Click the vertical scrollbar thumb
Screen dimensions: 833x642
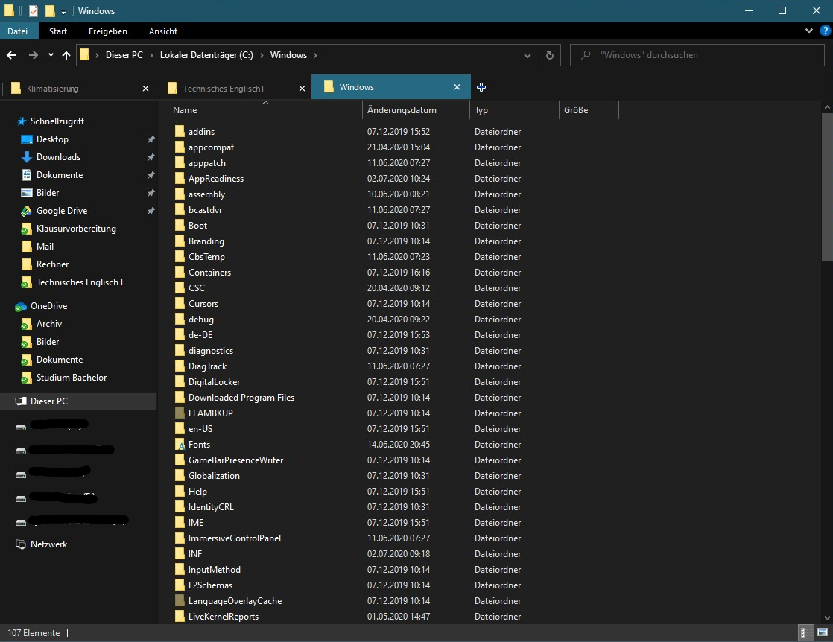point(827,187)
